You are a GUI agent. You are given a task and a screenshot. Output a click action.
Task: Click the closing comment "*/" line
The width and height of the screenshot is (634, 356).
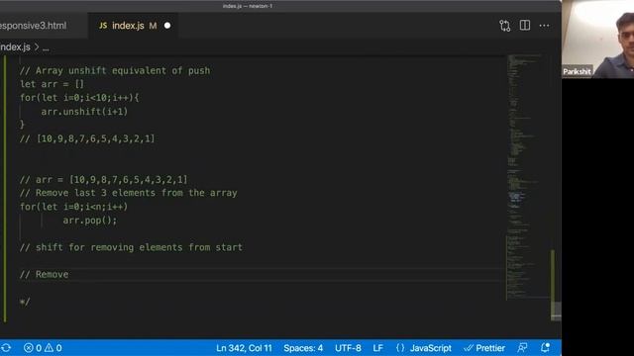(x=25, y=302)
